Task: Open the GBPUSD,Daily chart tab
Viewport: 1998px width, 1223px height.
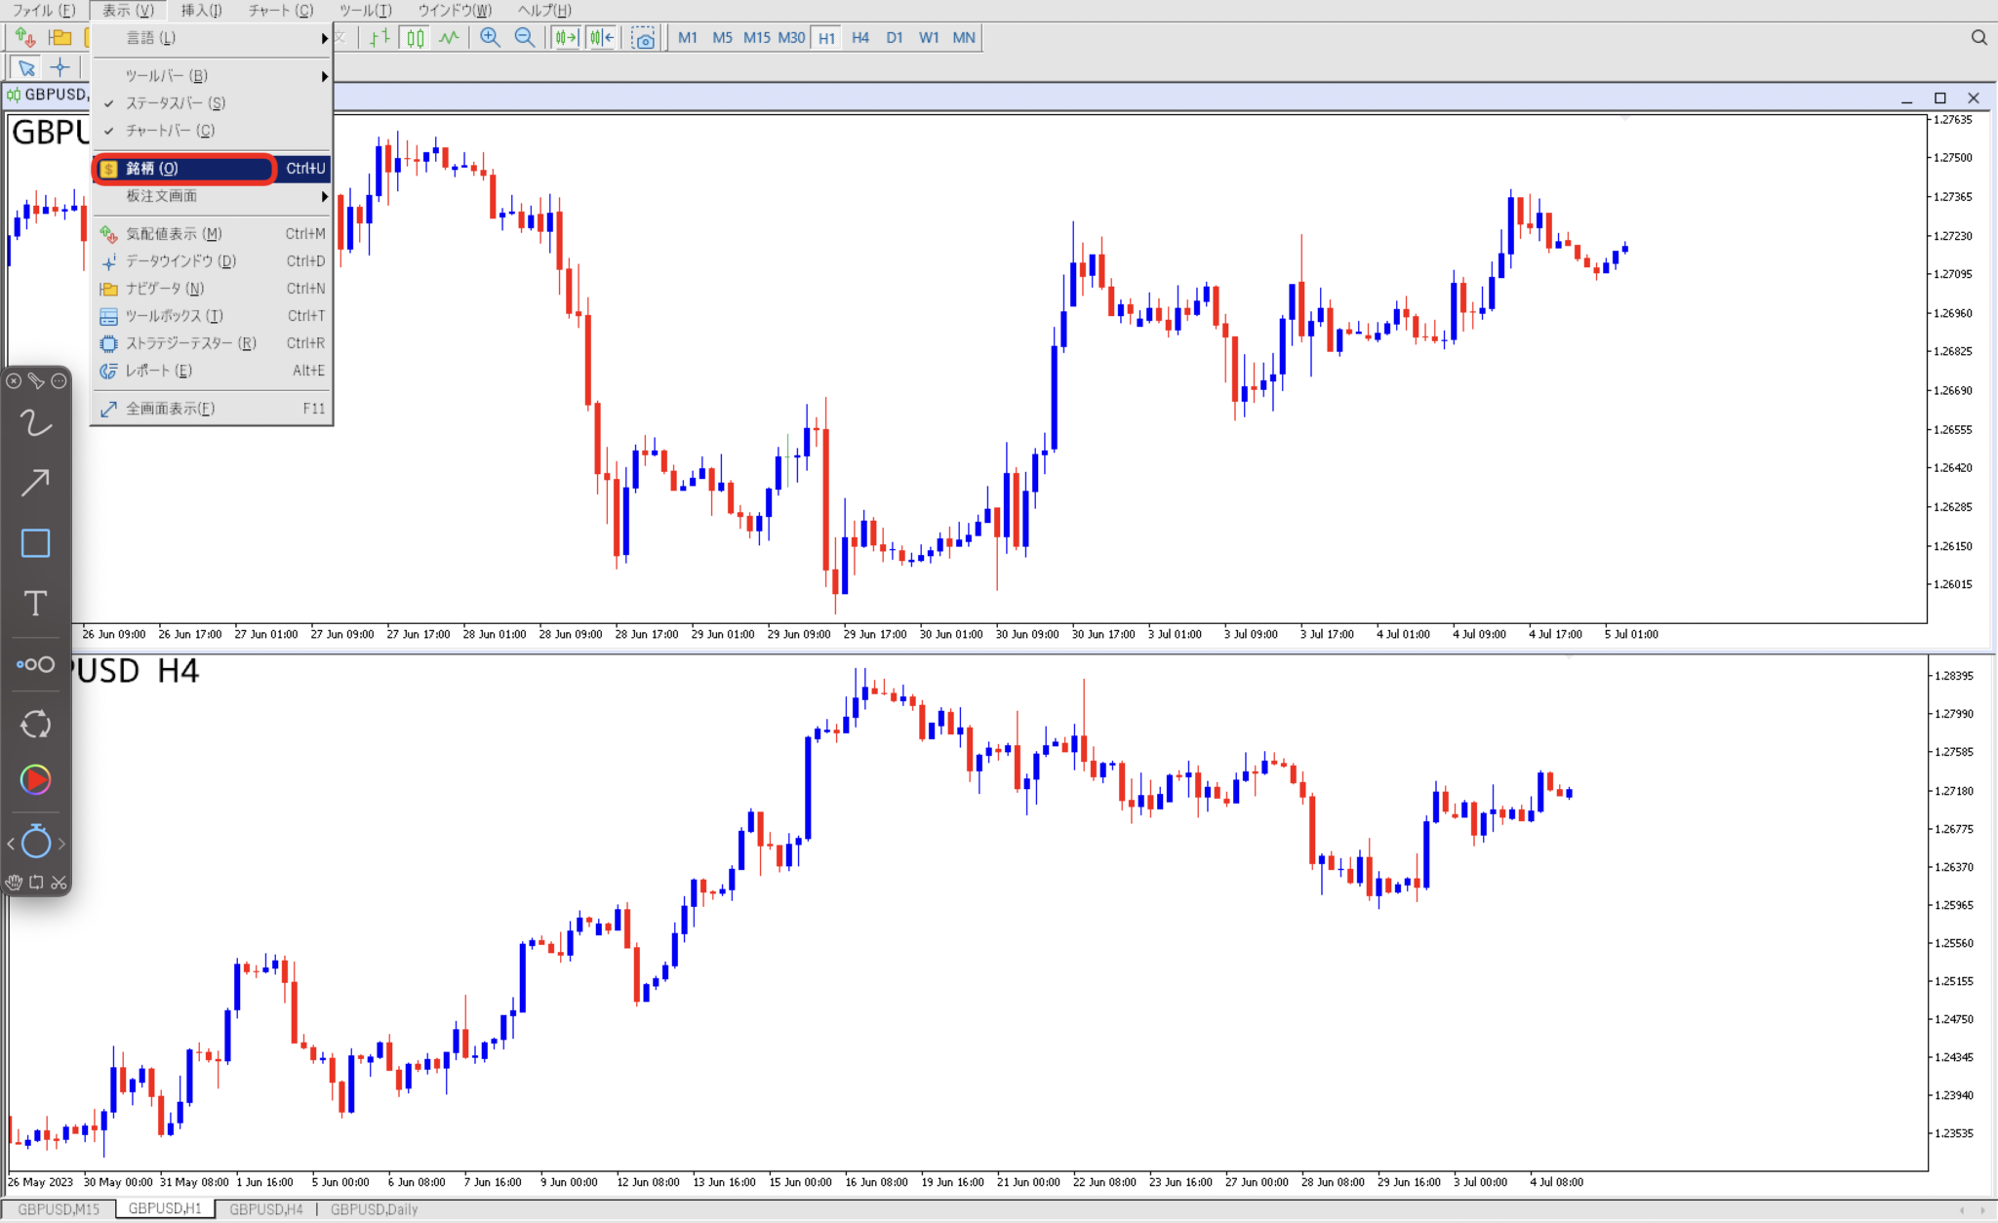Action: click(x=374, y=1209)
